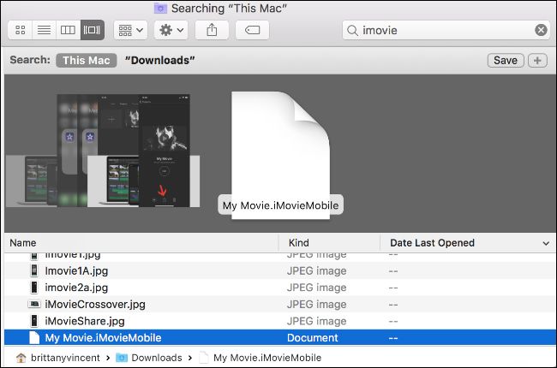Click the My Movie.iMovieMobile document icon in the list
The height and width of the screenshot is (368, 557).
click(34, 337)
